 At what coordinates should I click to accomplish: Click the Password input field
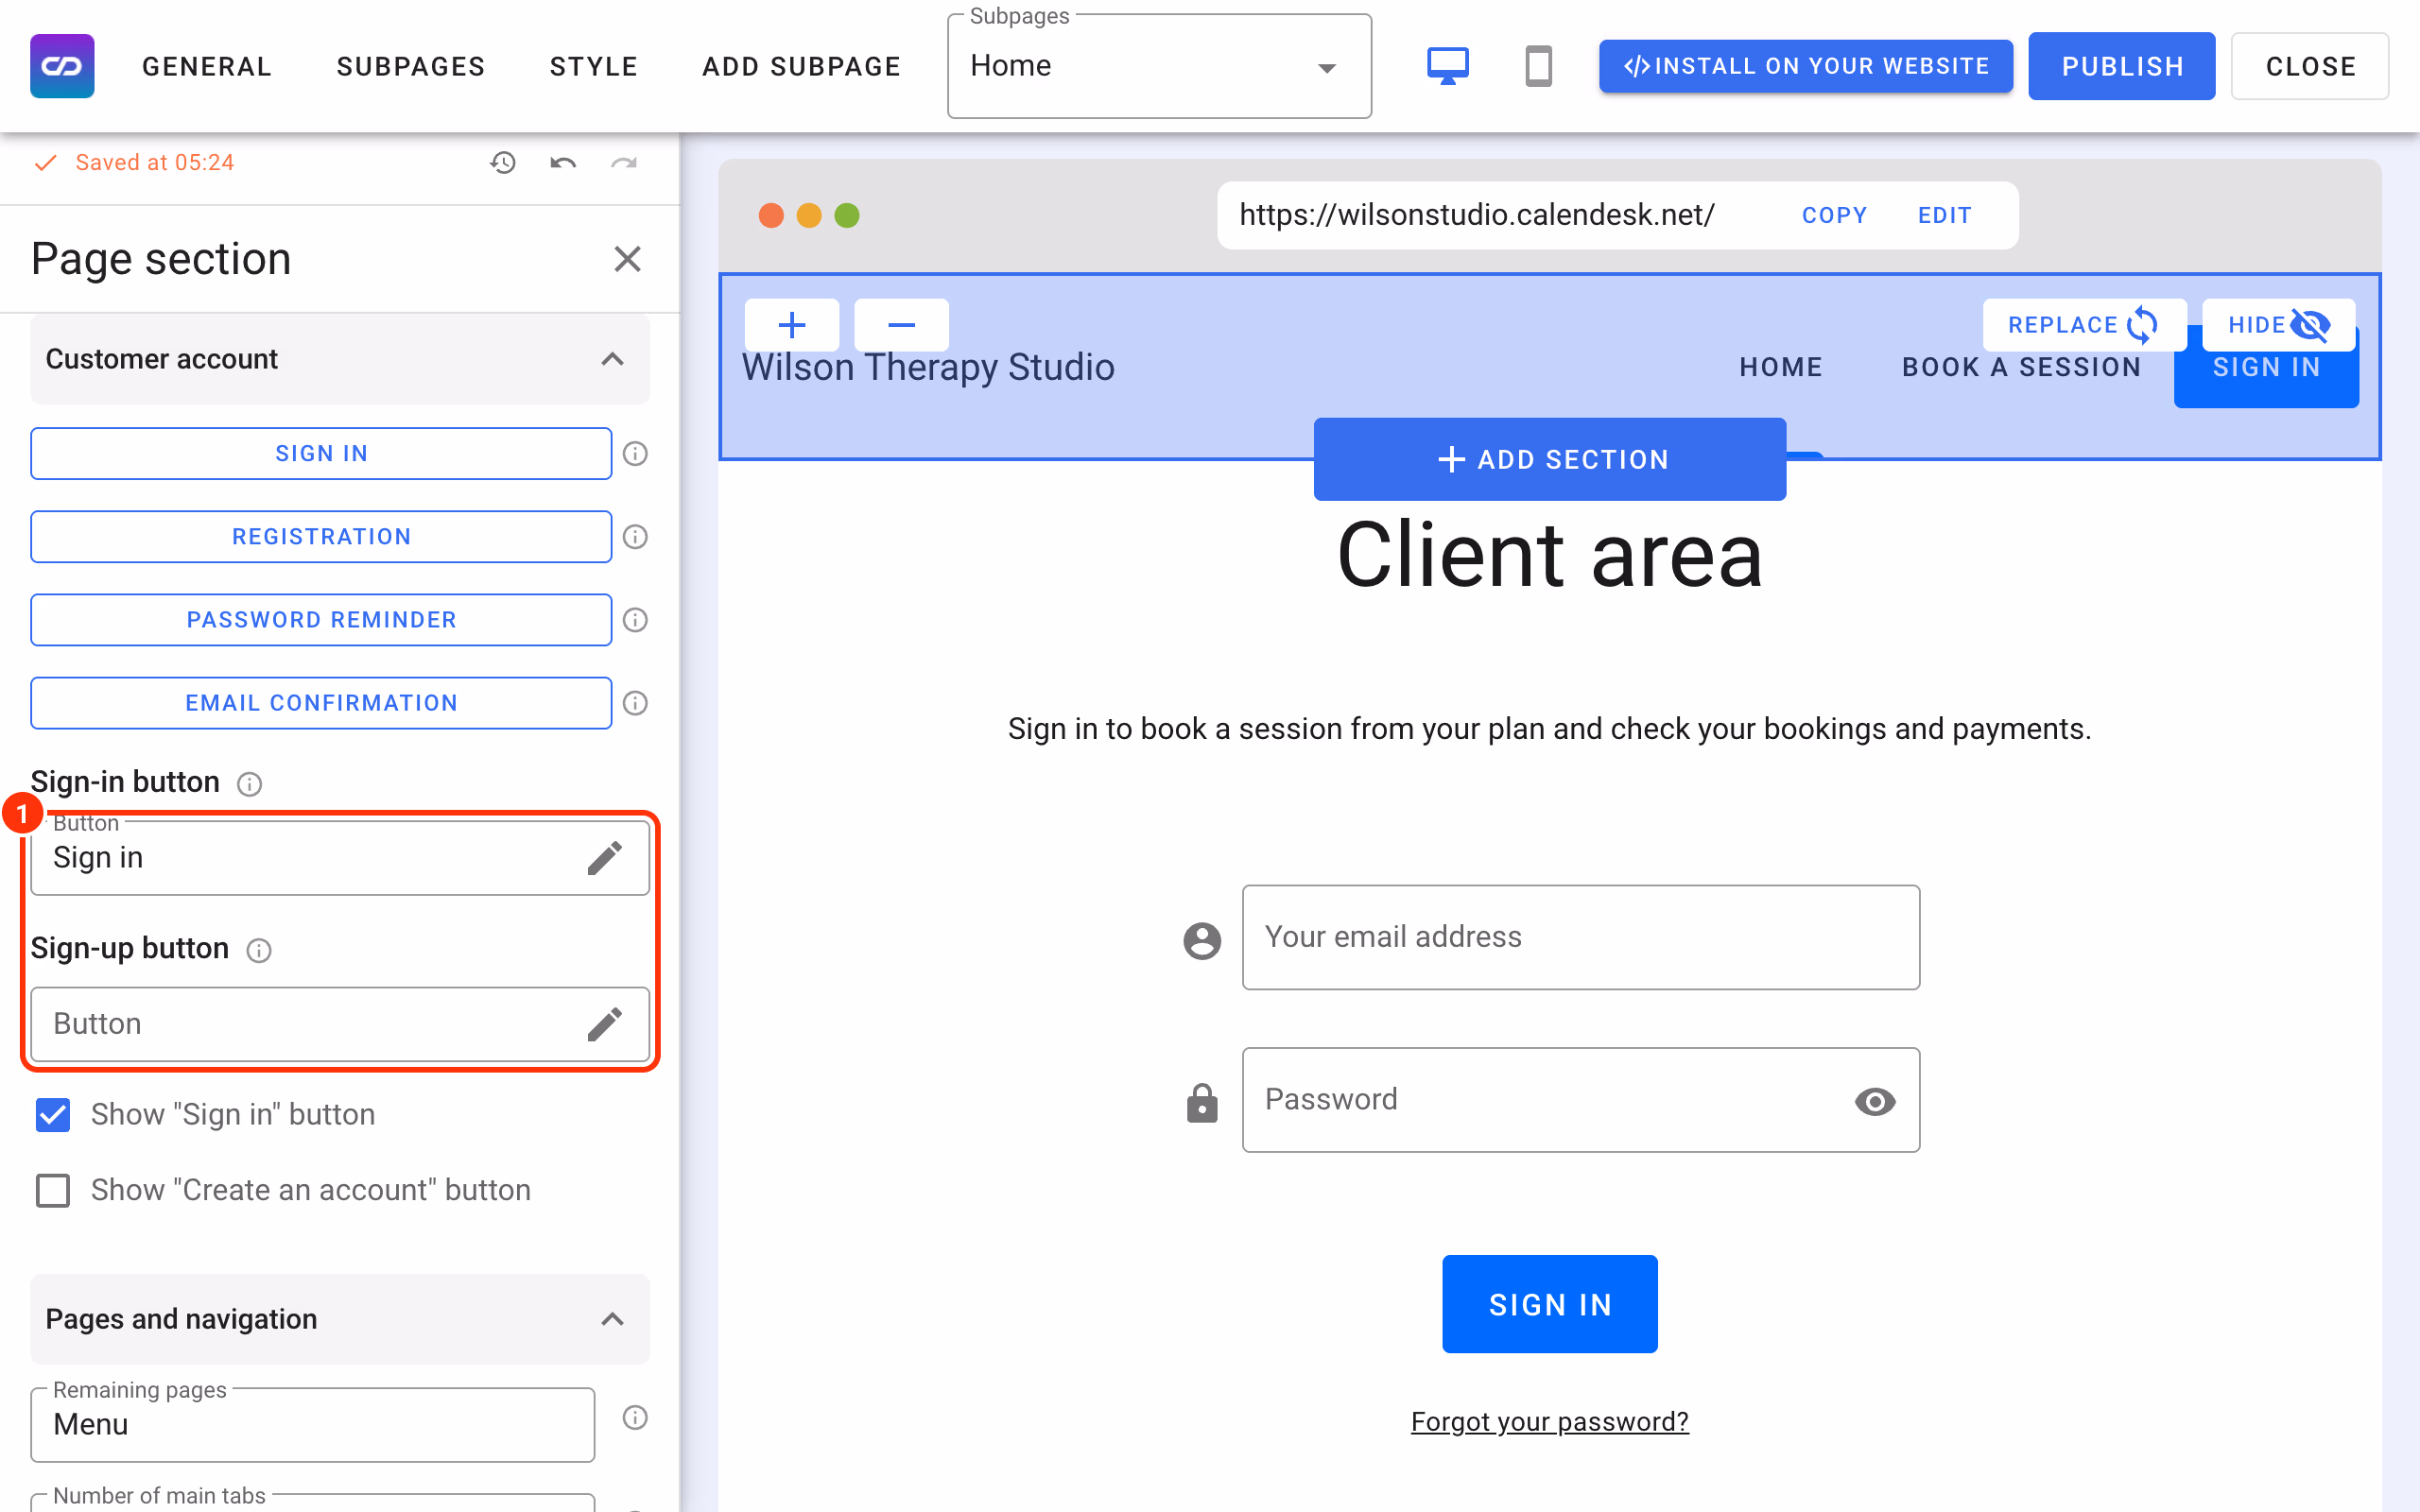point(1580,1100)
